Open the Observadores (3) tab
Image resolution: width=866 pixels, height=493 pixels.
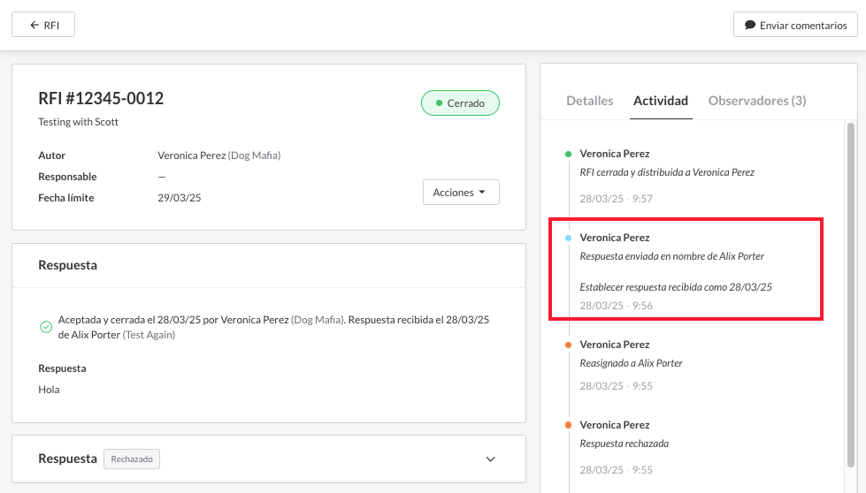(x=757, y=101)
